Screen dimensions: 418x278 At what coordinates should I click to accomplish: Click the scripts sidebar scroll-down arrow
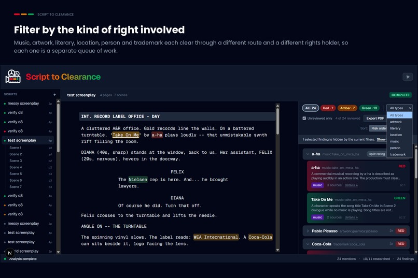(59, 252)
